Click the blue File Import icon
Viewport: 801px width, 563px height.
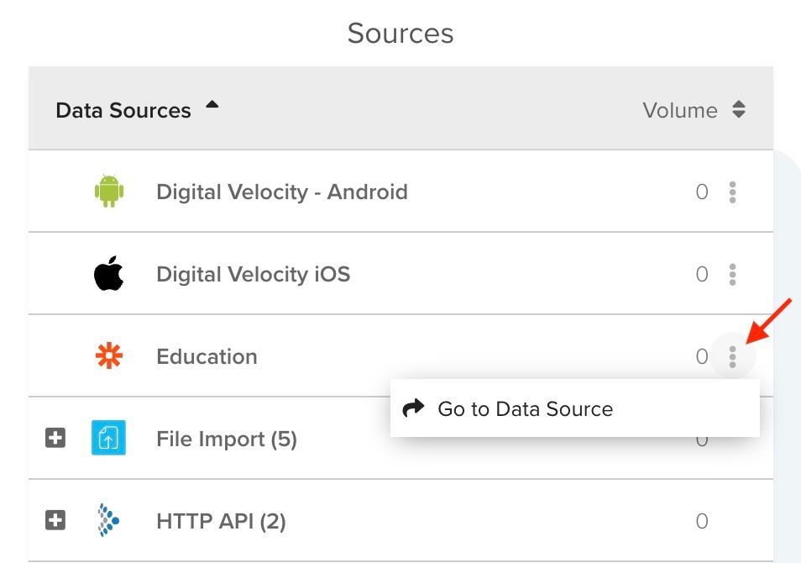(x=108, y=439)
